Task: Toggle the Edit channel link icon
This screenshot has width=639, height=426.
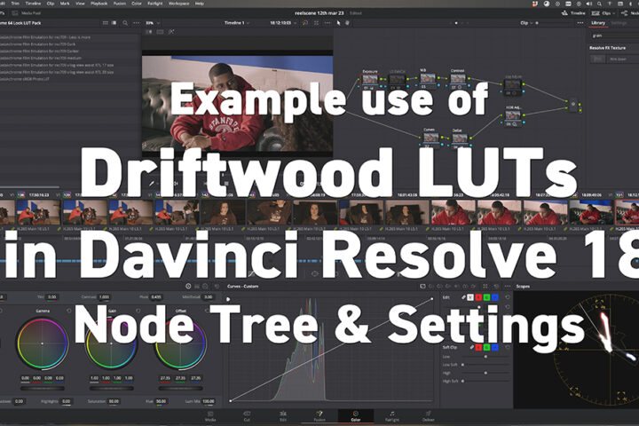Action: (x=463, y=297)
